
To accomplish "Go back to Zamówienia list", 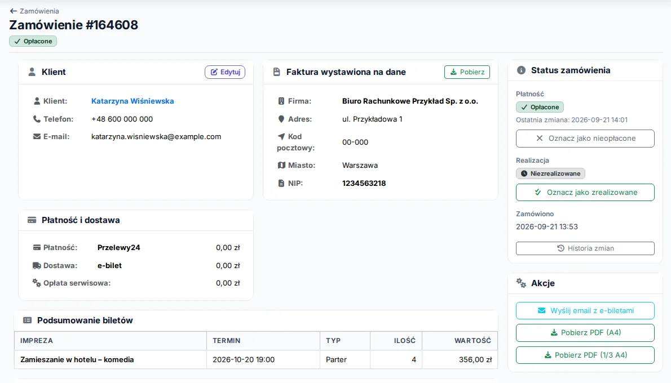I will point(34,11).
